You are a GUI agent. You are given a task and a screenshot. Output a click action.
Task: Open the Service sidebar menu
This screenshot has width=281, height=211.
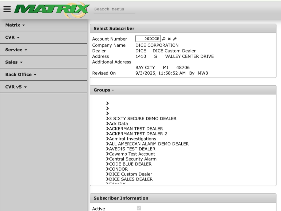pyautogui.click(x=44, y=50)
